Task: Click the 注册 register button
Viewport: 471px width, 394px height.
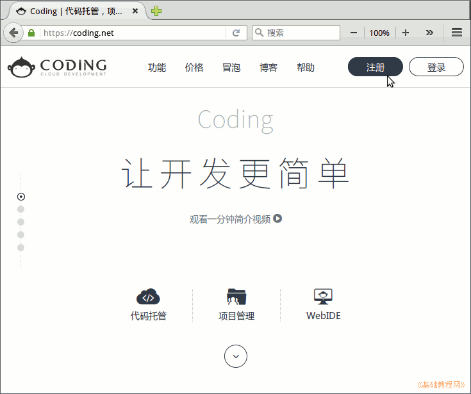Action: [375, 67]
